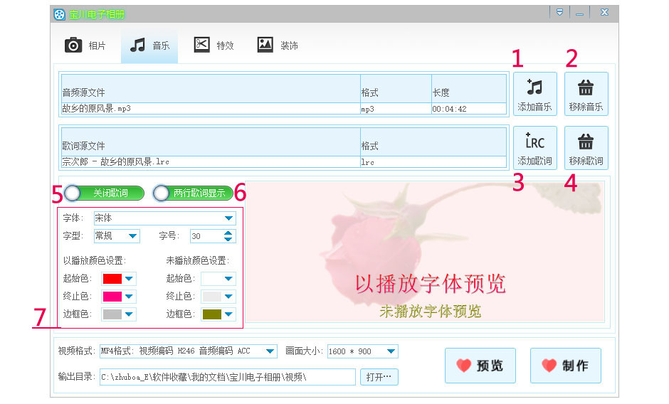Click the 歌词源文件 column header
The image size is (669, 404).
[x=211, y=142]
